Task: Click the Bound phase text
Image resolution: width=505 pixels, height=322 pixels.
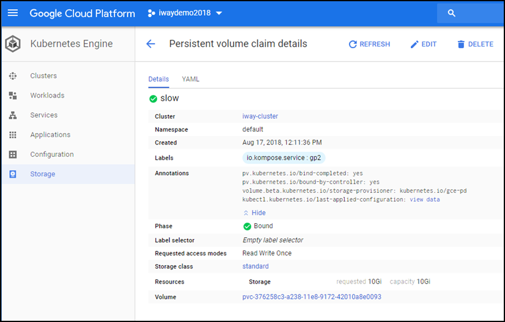Action: pyautogui.click(x=263, y=226)
